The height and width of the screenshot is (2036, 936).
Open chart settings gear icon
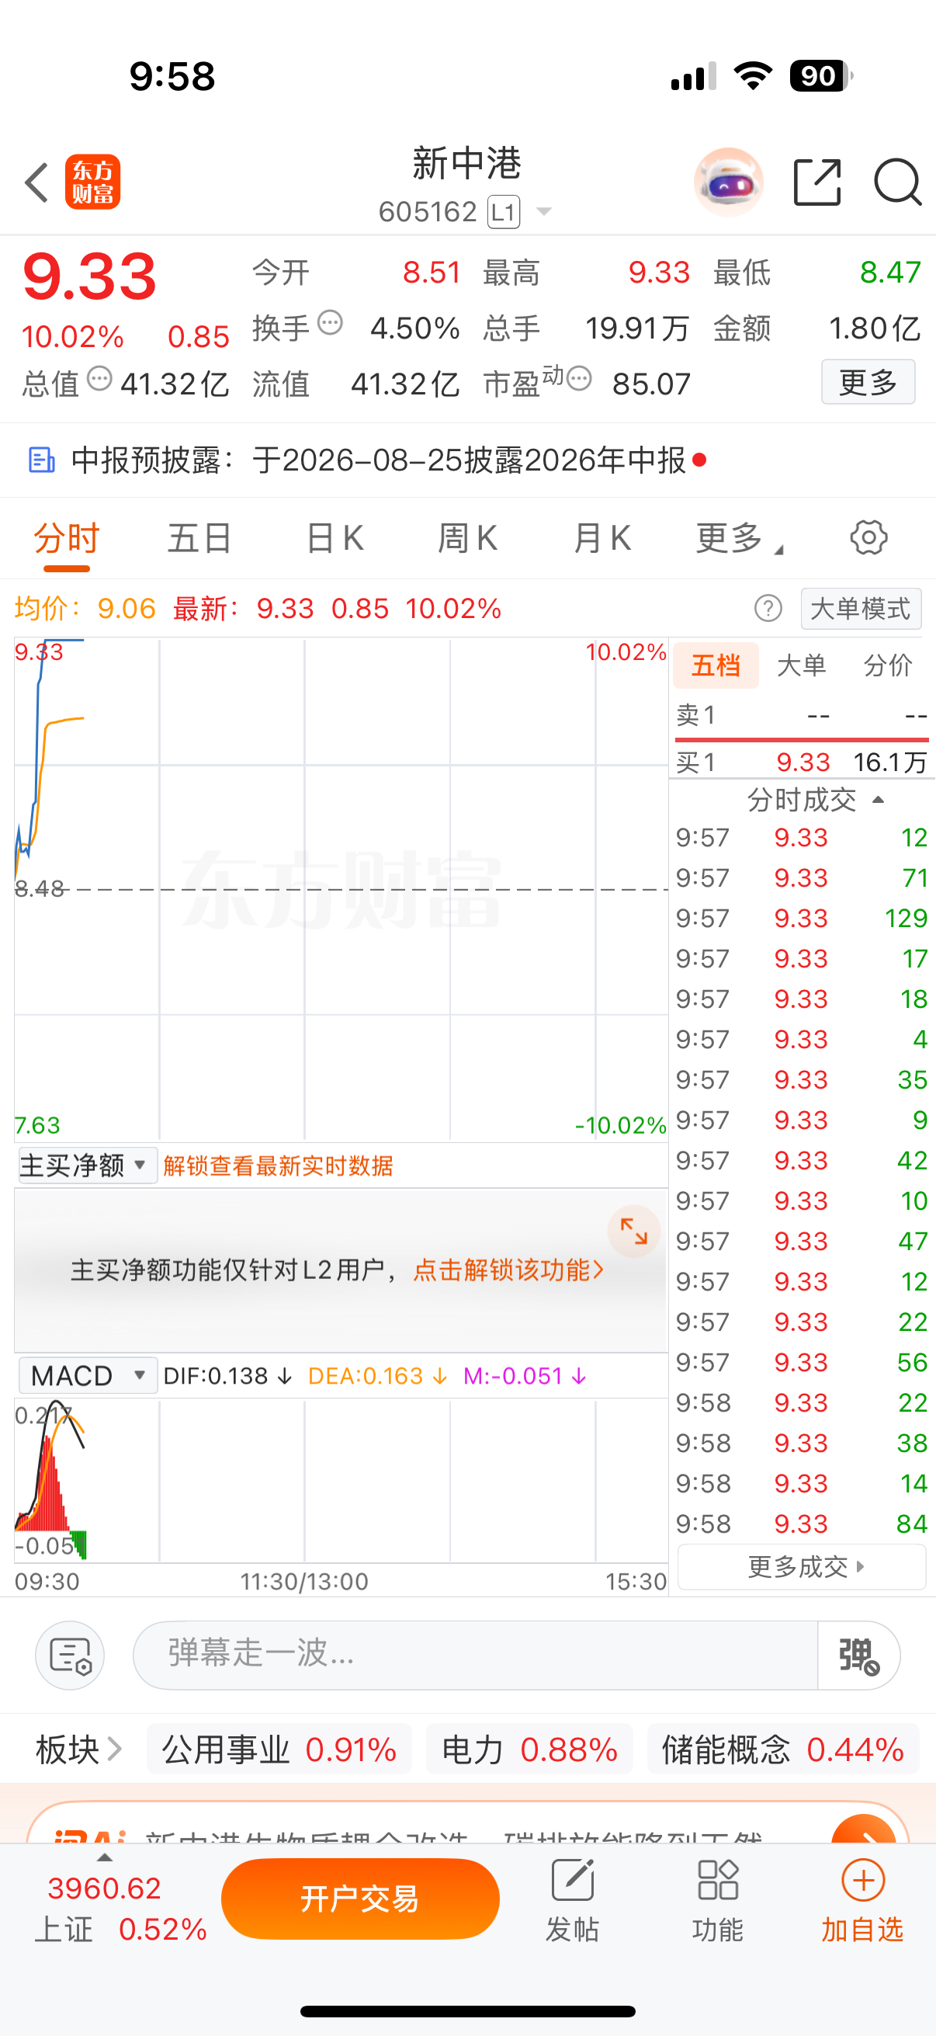click(x=868, y=537)
